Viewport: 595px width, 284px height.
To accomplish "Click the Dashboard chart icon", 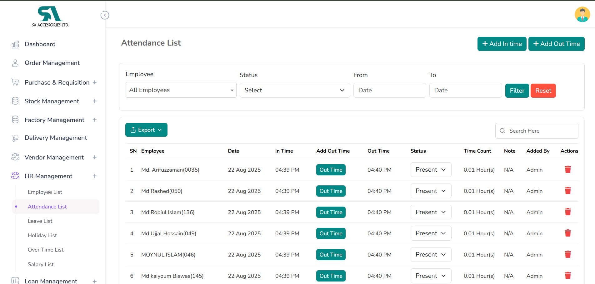I will tap(15, 44).
